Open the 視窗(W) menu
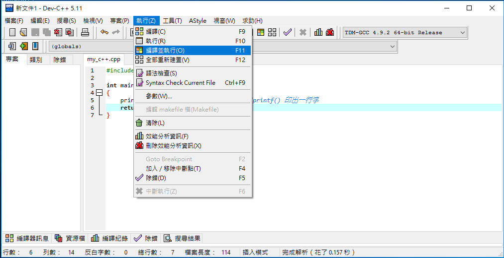This screenshot has width=504, height=258. (224, 21)
